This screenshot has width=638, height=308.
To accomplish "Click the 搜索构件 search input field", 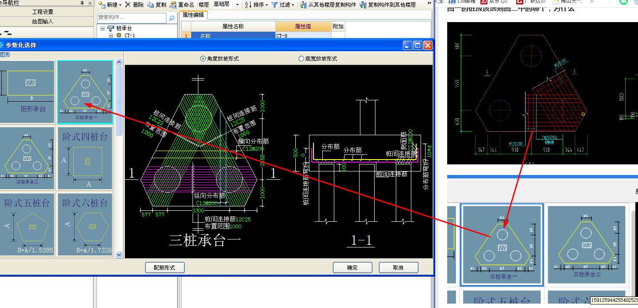I will pyautogui.click(x=132, y=18).
